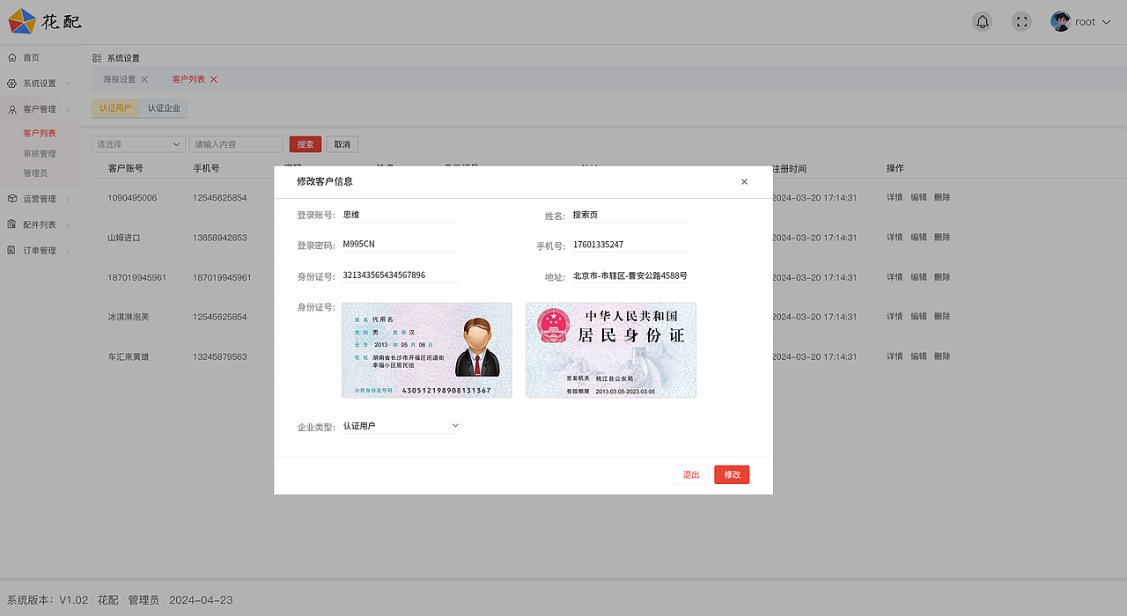Expand the 运营管理 sidebar menu

[x=68, y=199]
